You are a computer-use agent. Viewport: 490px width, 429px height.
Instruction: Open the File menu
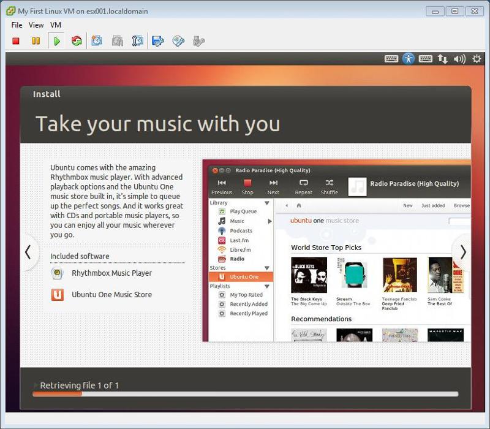click(17, 25)
